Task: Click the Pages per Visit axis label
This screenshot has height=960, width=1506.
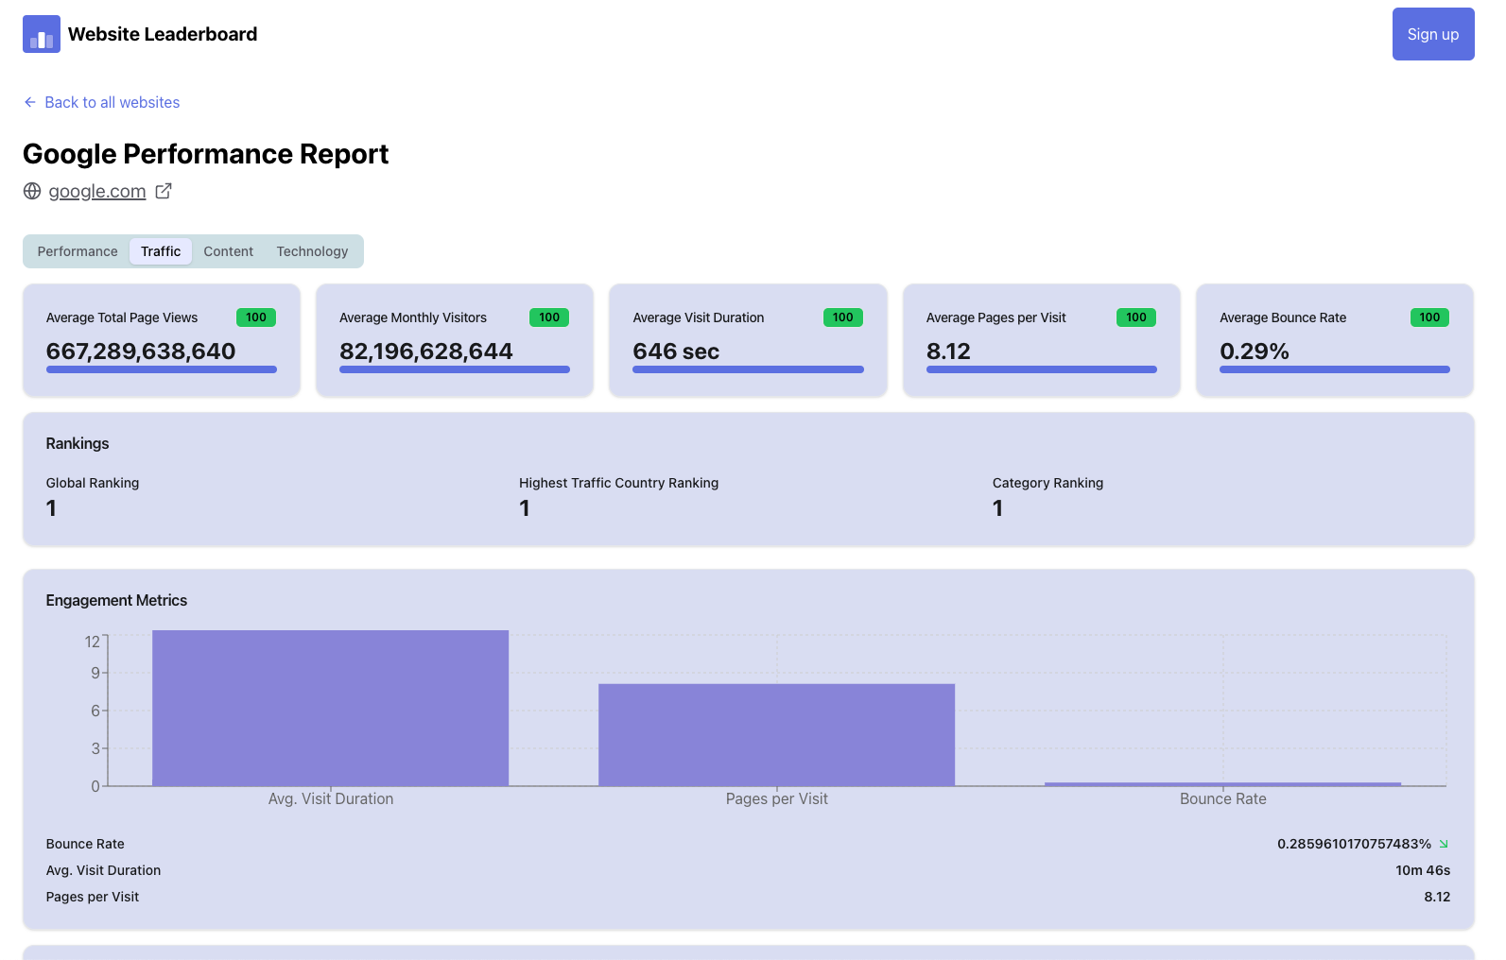Action: 777,798
